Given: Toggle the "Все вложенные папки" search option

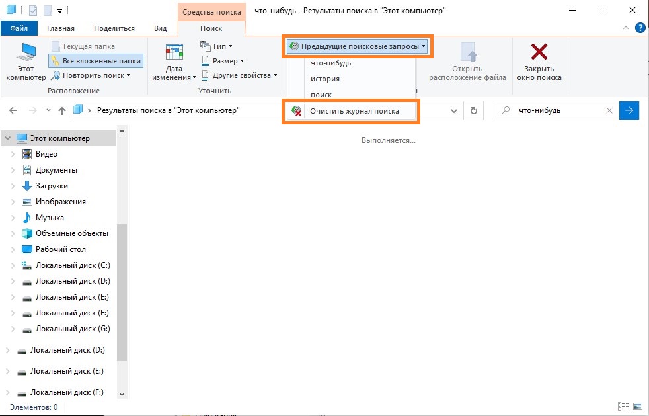Looking at the screenshot, I should click(96, 61).
